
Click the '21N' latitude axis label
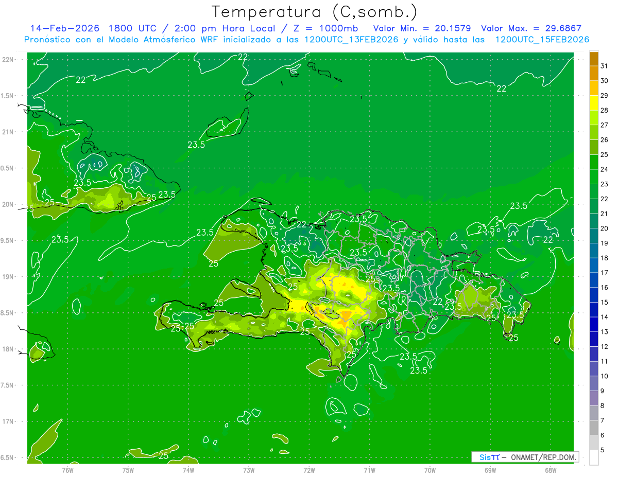[x=9, y=132]
